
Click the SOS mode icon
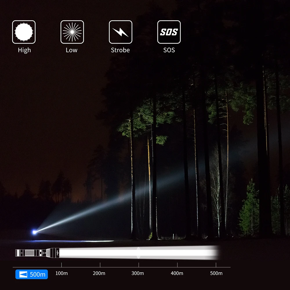coord(169,32)
